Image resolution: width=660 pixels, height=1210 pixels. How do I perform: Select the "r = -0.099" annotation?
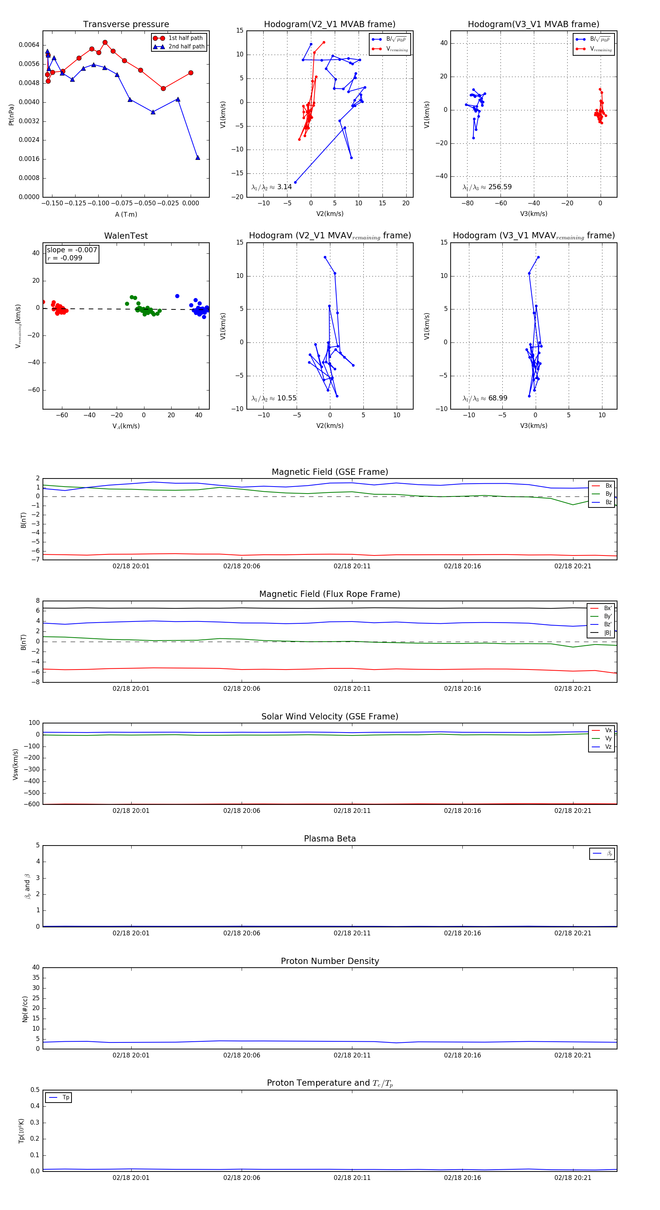click(x=65, y=258)
